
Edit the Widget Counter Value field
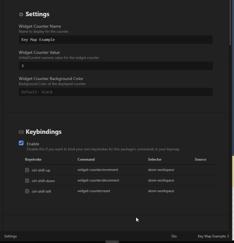click(x=116, y=66)
